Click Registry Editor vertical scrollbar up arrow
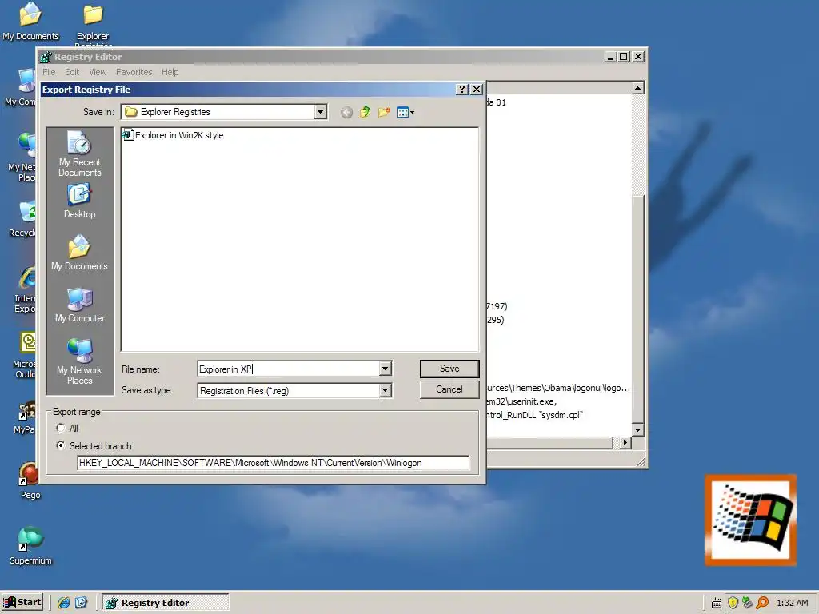This screenshot has height=614, width=819. pos(637,88)
